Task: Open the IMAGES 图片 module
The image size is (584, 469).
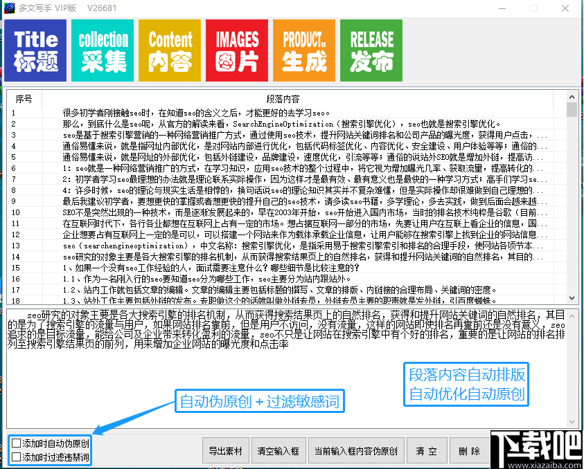Action: [x=237, y=50]
